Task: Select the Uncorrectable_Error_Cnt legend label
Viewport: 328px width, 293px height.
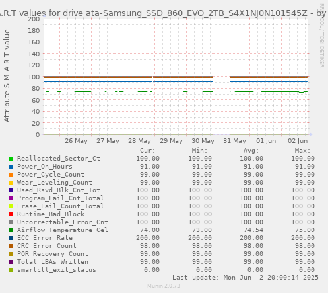Action: 63,222
